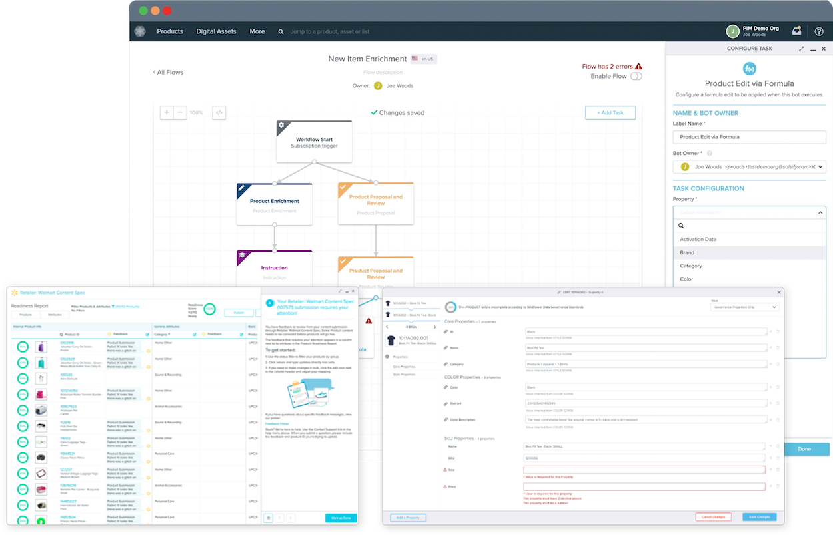Click the Label Name input field
833x535 pixels.
749,137
